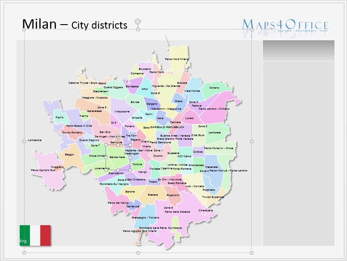Viewport: 347px width, 261px height.
Task: Click the Giambellino label
Action: (116, 173)
